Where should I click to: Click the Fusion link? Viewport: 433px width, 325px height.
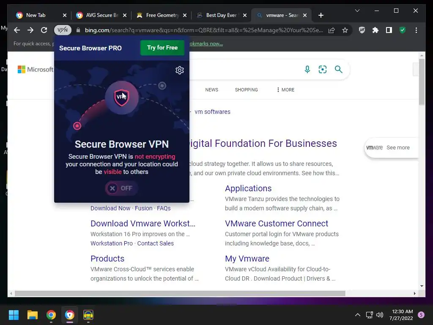click(x=144, y=208)
